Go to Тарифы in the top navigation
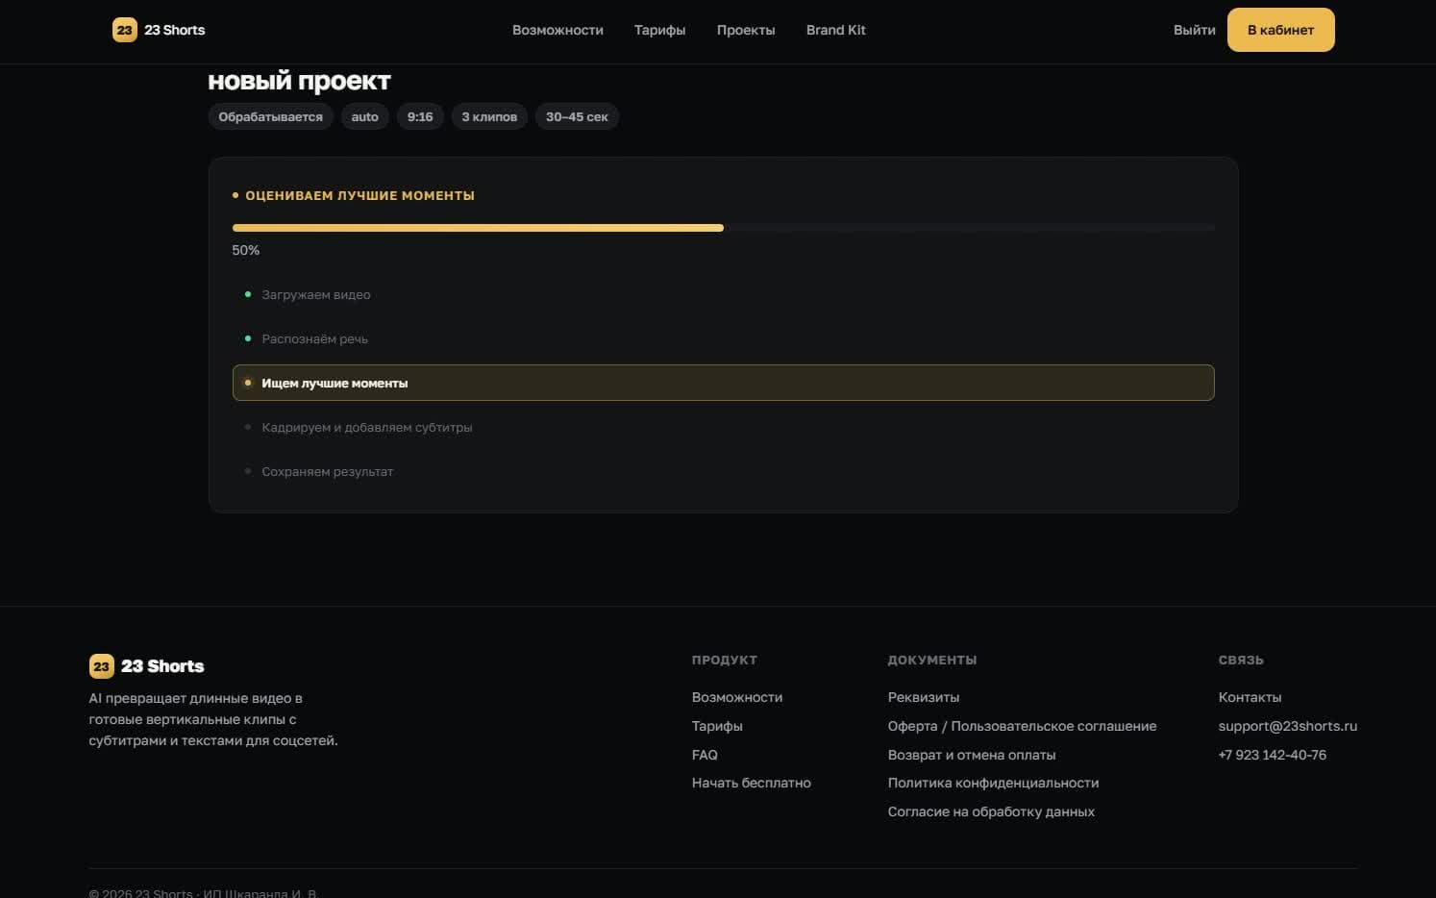Screen dimensions: 1436x898 pyautogui.click(x=659, y=30)
